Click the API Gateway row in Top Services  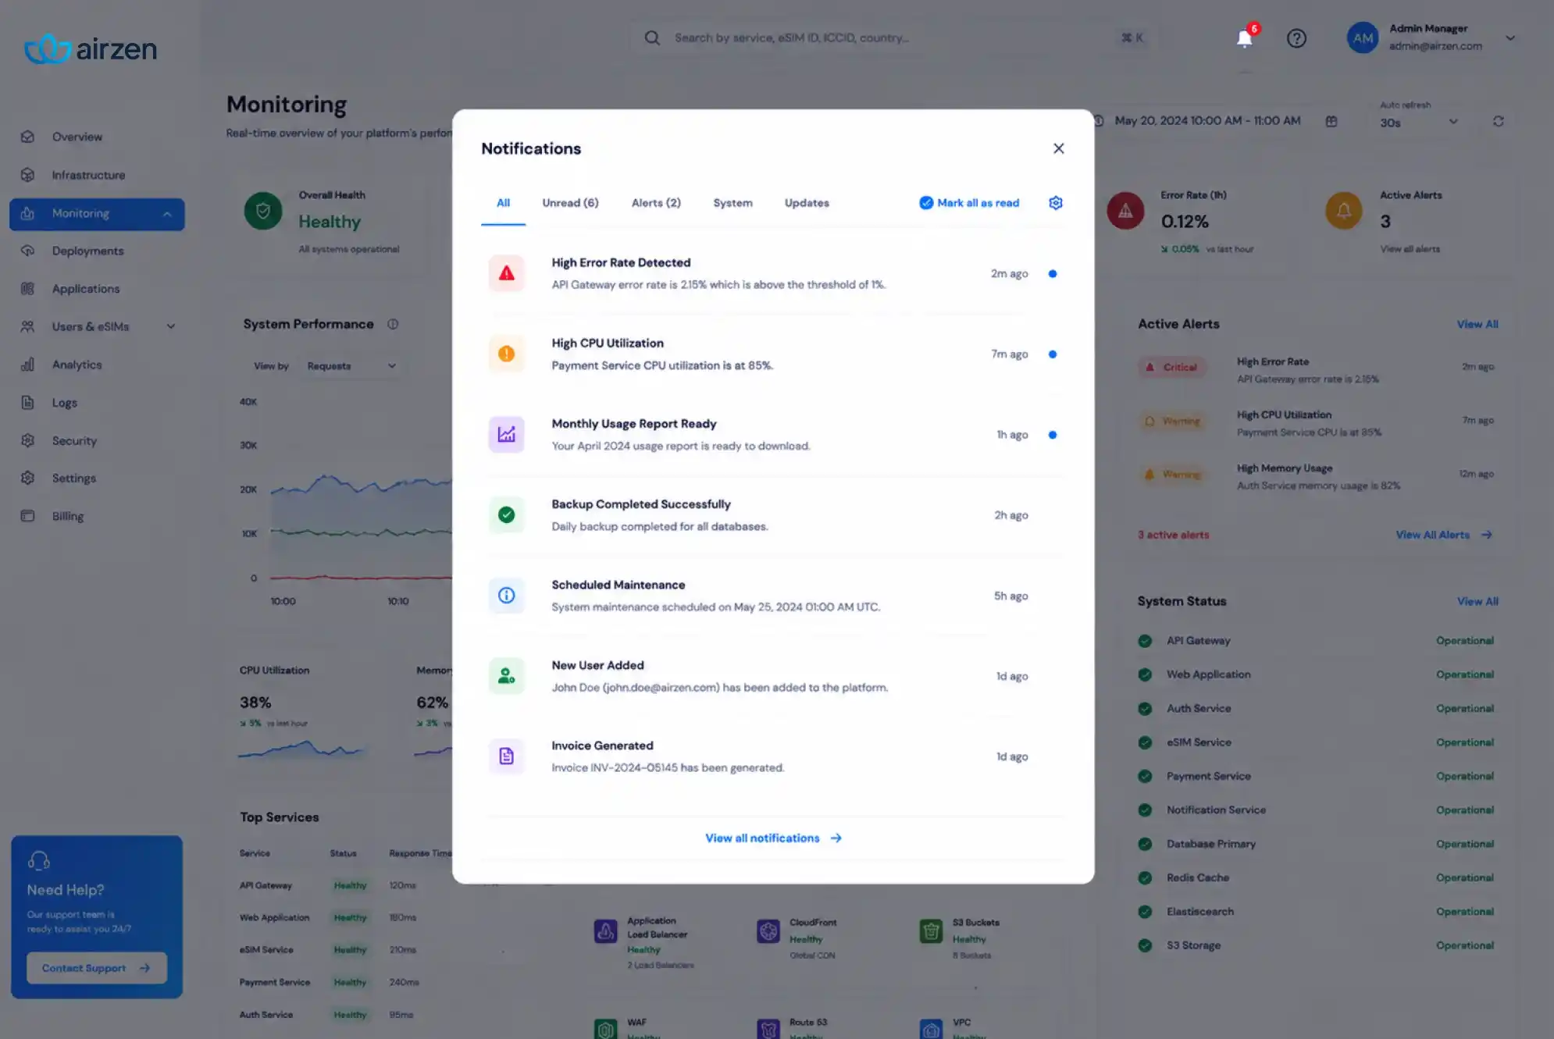[344, 885]
